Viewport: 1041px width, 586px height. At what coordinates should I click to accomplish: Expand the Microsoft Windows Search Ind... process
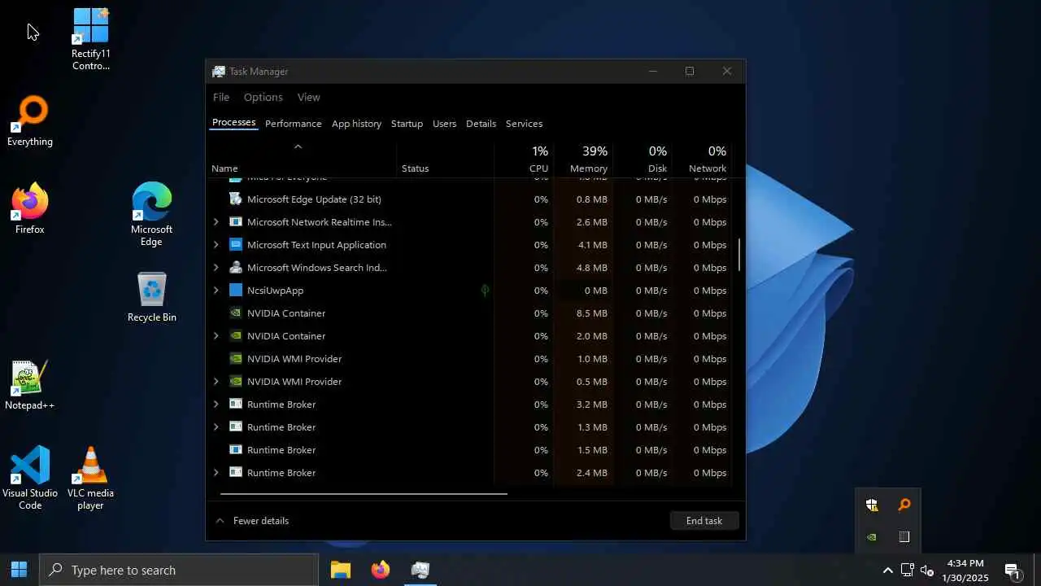click(x=216, y=267)
